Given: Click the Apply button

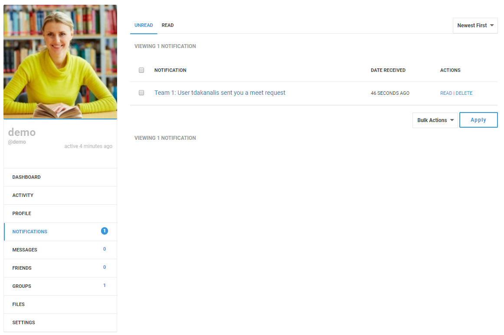Looking at the screenshot, I should (478, 120).
